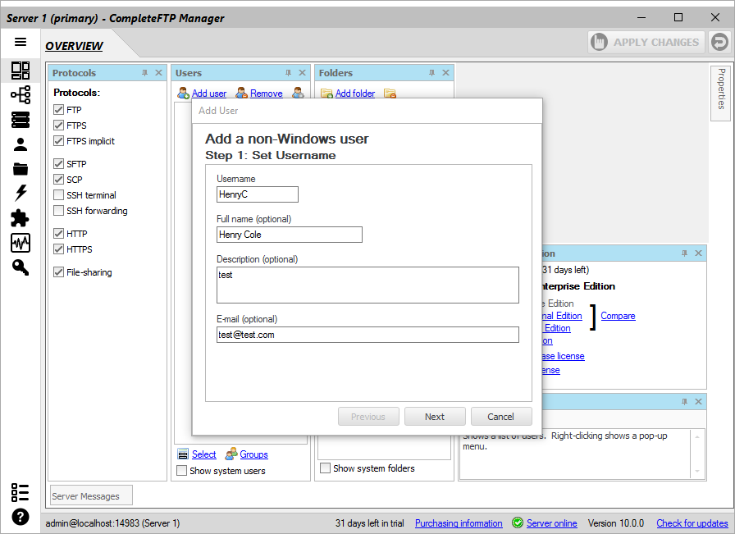Click the Description text area
The image size is (735, 534).
[x=367, y=285]
